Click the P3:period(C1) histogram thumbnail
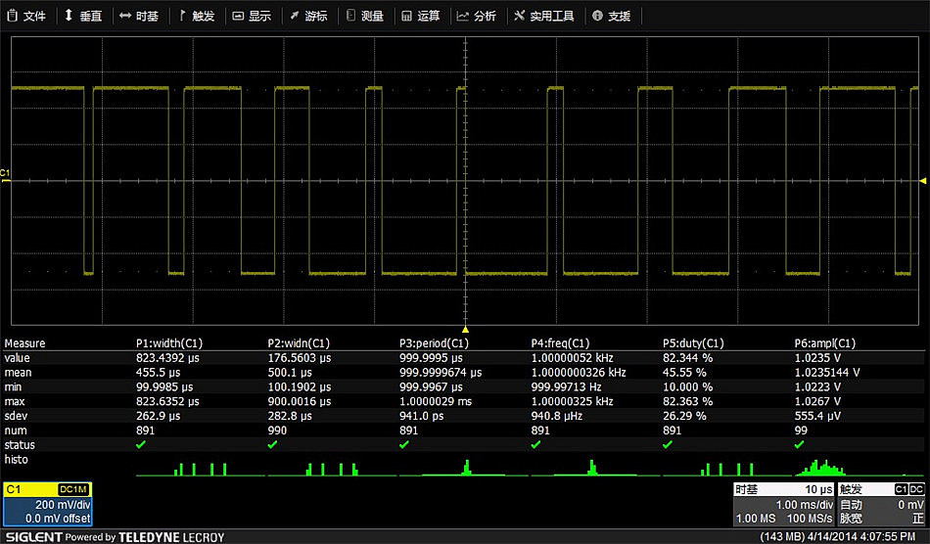930x544 pixels. pos(463,467)
